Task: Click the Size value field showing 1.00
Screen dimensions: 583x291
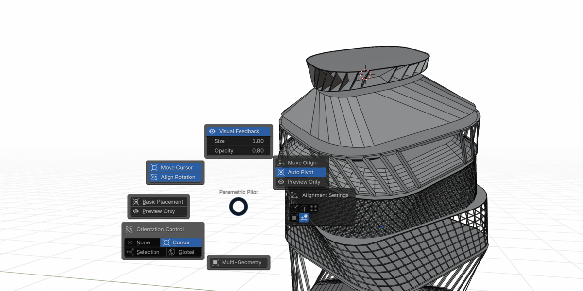Action: tap(239, 141)
